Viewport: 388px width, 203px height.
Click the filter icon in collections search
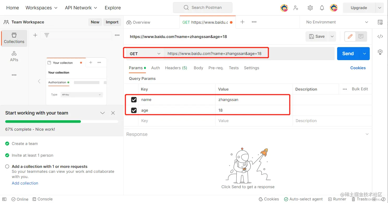click(47, 35)
